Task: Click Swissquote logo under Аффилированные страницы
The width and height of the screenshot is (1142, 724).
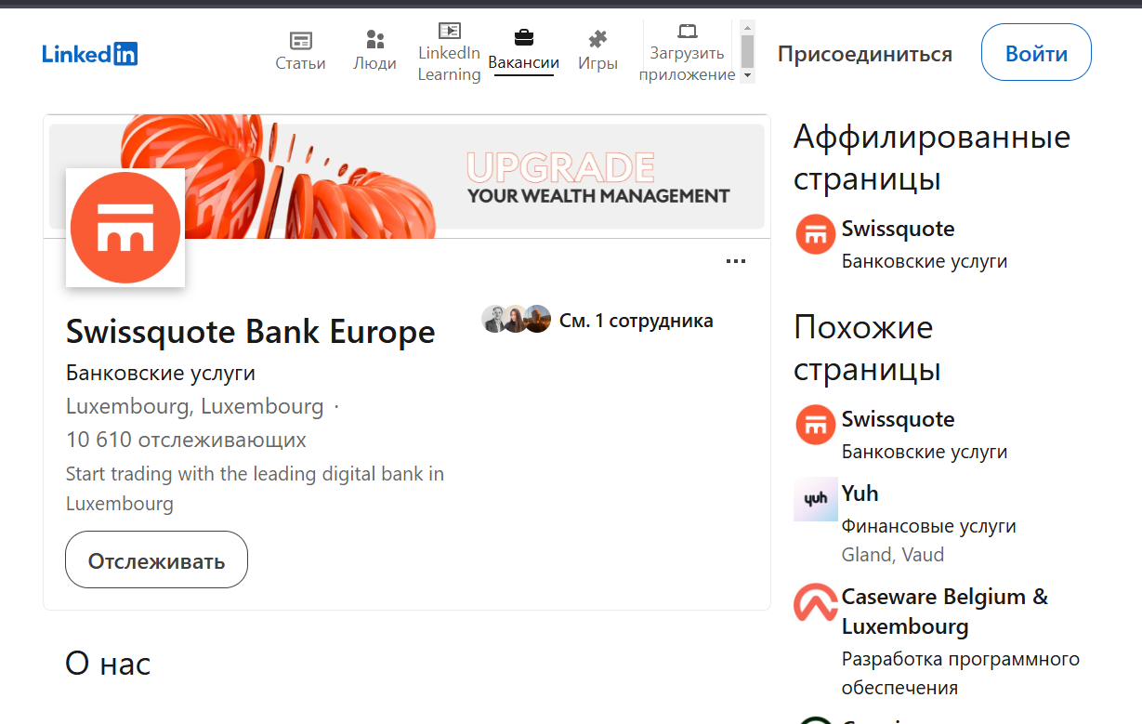Action: tap(815, 234)
